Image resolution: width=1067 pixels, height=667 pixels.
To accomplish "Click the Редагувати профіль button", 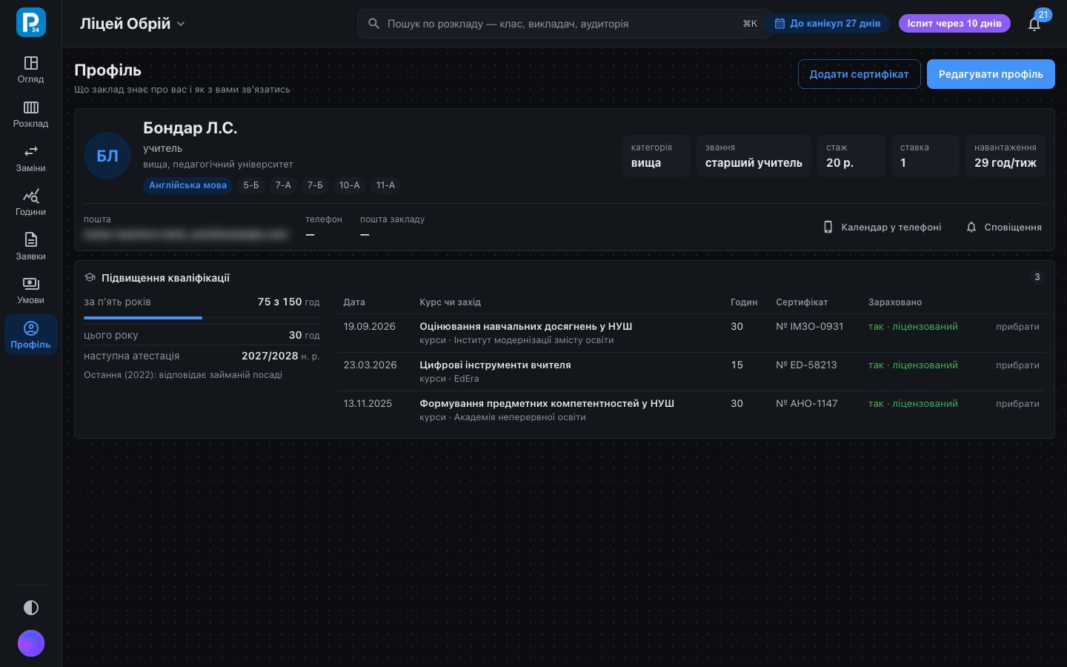I will (x=991, y=74).
